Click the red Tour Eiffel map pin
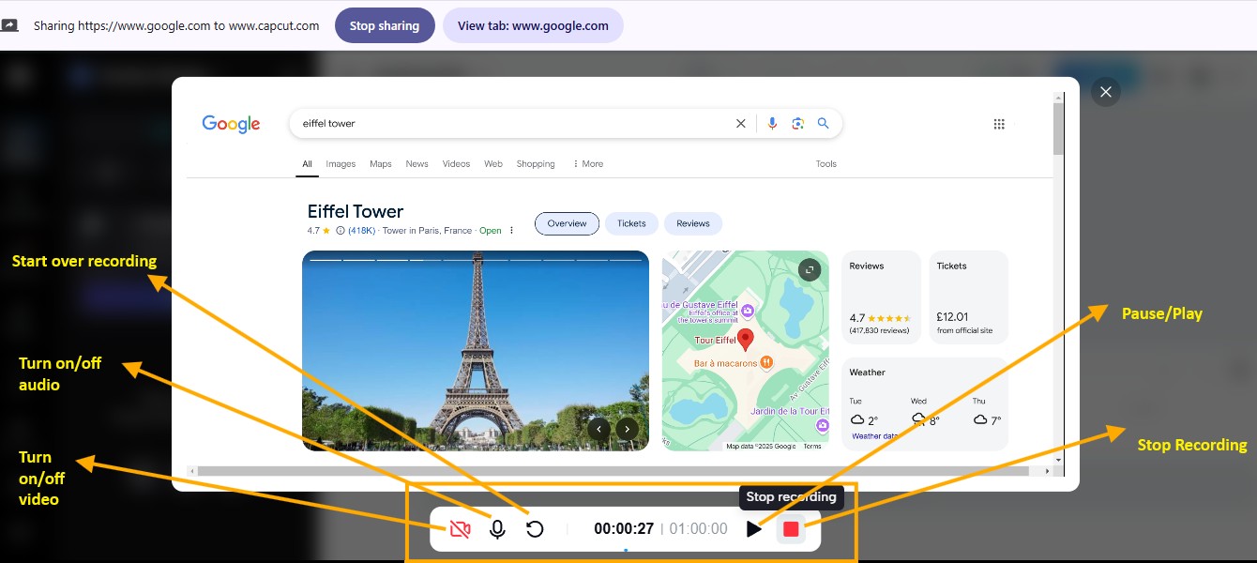1257x563 pixels. click(746, 340)
